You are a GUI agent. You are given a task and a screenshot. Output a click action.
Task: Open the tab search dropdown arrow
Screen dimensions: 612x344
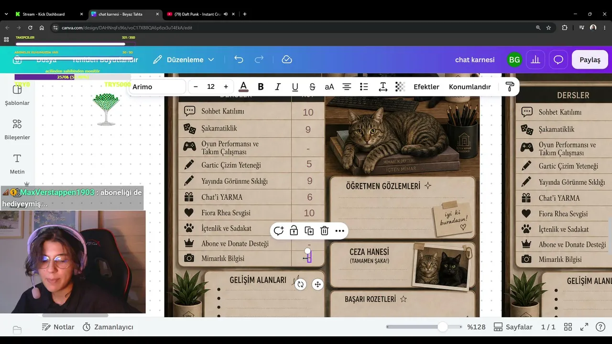click(6, 14)
